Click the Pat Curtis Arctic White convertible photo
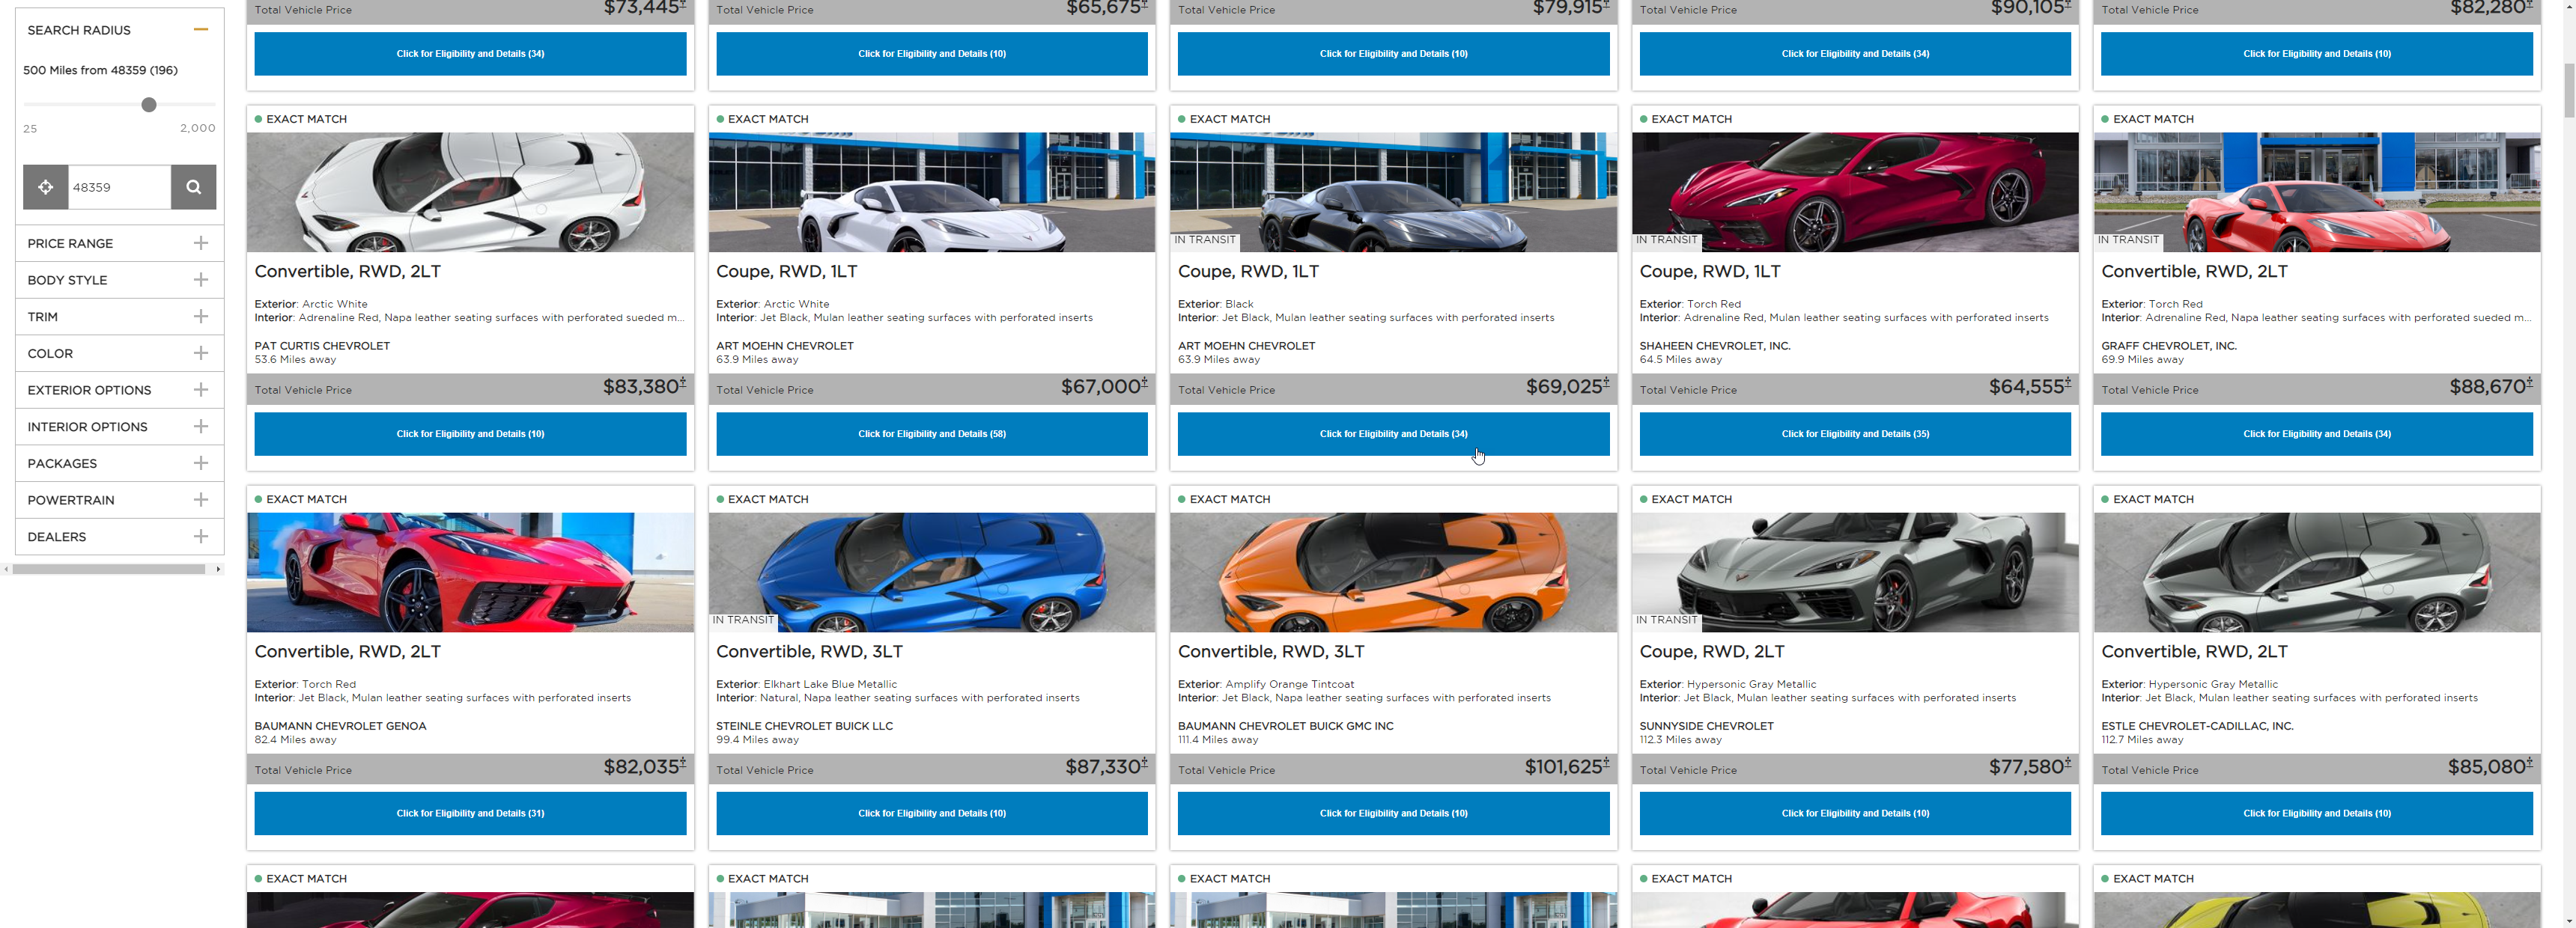Viewport: 2576px width, 928px height. tap(470, 192)
